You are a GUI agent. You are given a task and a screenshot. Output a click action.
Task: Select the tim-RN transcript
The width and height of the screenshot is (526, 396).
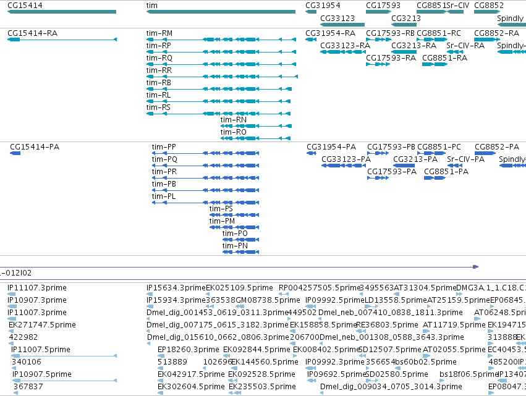256,126
